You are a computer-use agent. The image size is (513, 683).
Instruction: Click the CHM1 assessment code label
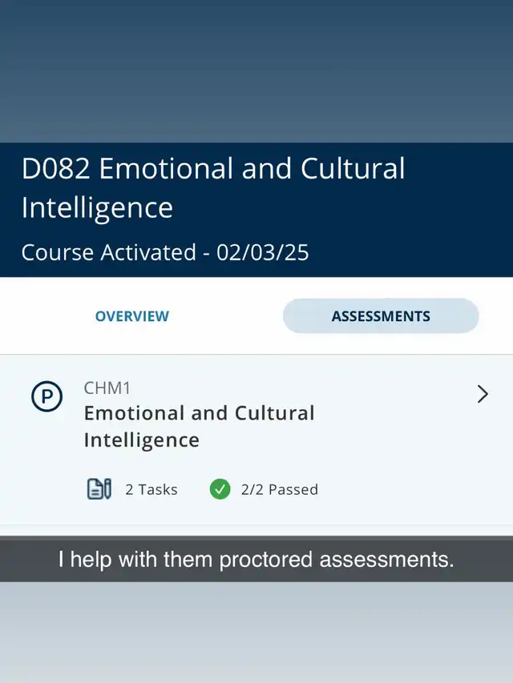coord(107,388)
